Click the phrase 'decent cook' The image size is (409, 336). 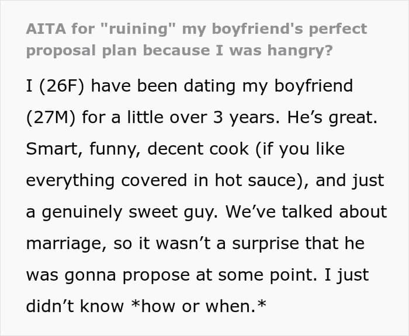click(x=198, y=149)
